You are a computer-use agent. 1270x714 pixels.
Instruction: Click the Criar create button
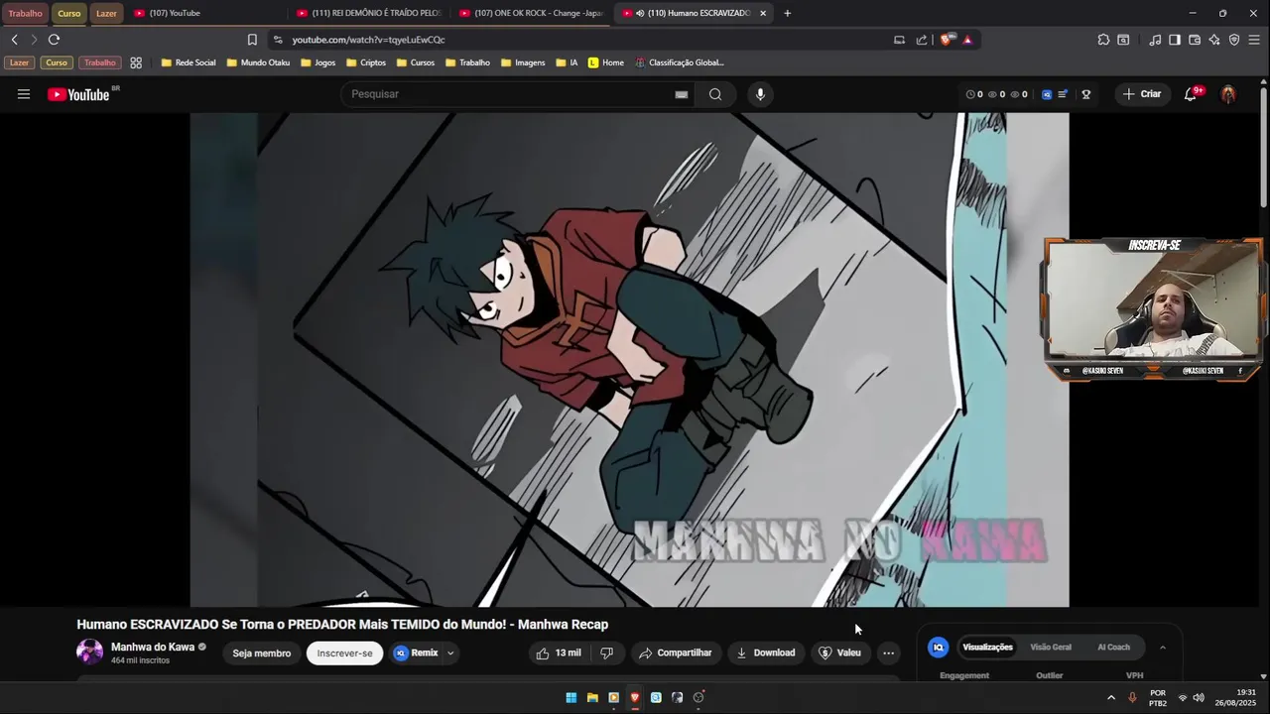pyautogui.click(x=1141, y=94)
